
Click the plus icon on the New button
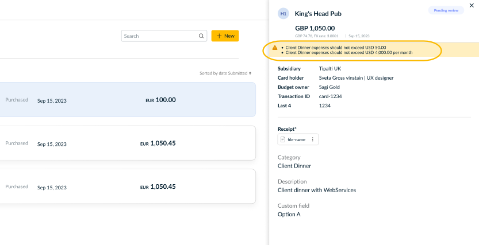click(x=219, y=36)
